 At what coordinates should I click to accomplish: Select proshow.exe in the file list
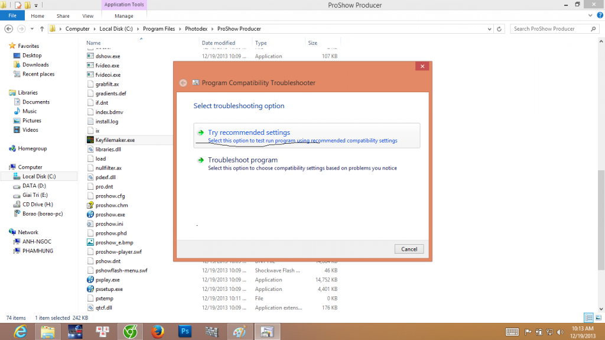110,215
